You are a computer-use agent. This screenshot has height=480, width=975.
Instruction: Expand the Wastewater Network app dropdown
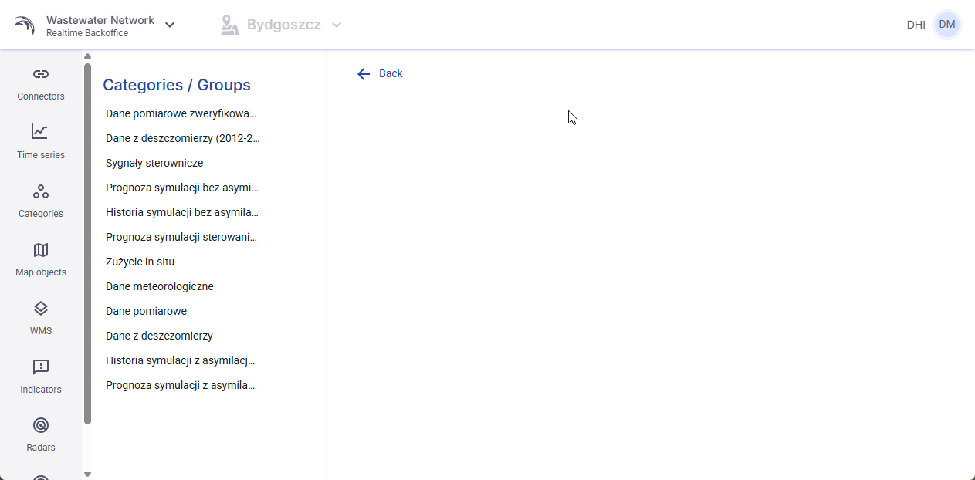click(170, 25)
